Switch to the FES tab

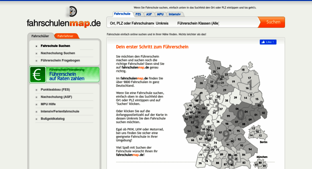pos(138,14)
